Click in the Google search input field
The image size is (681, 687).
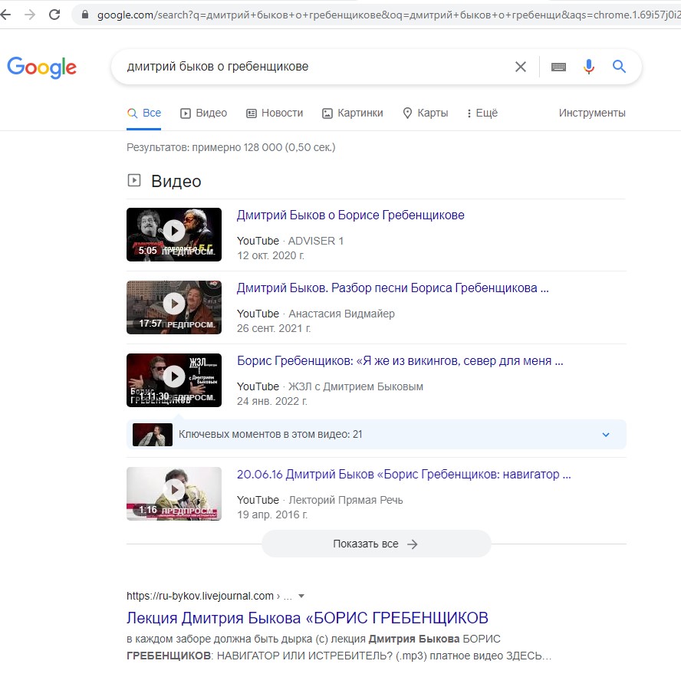315,67
